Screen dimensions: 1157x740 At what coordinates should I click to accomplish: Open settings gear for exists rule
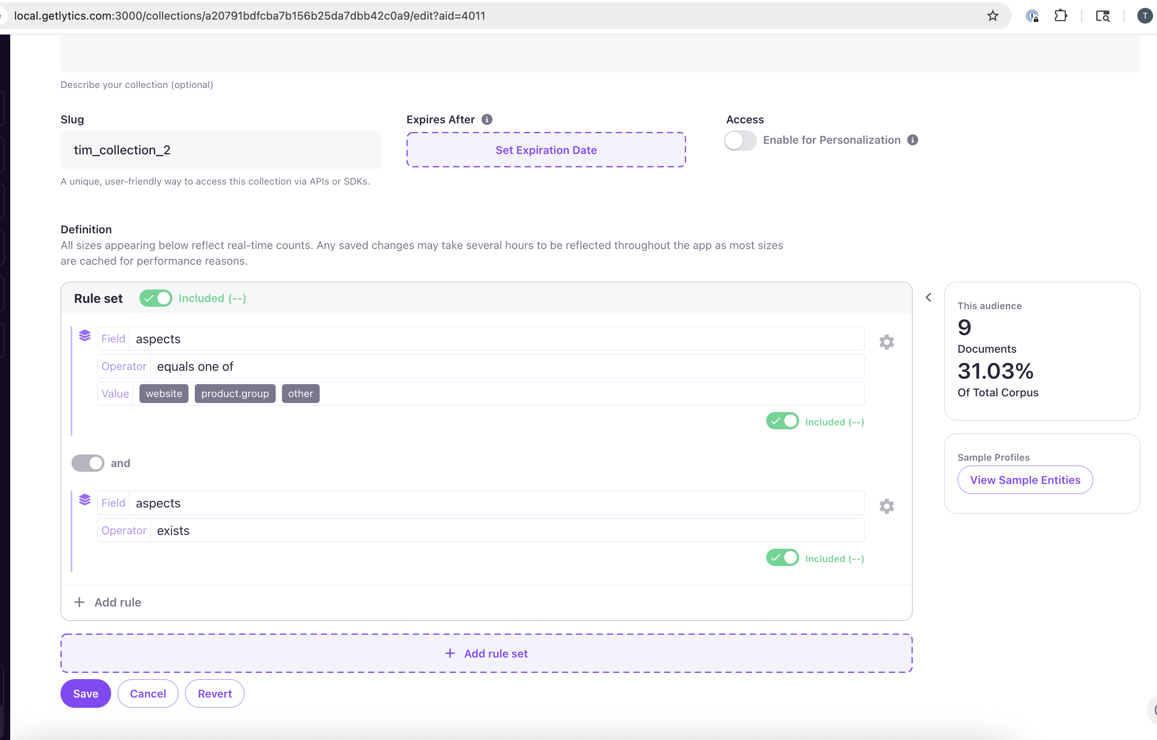(x=886, y=506)
